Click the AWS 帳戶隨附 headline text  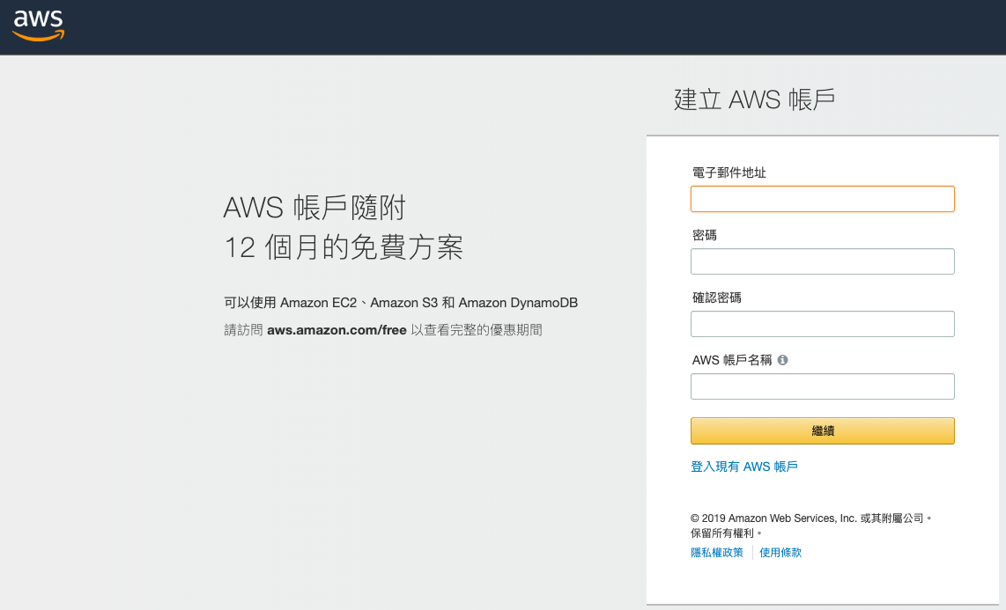[315, 209]
